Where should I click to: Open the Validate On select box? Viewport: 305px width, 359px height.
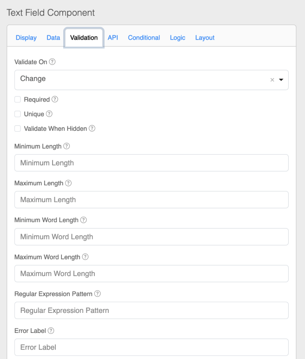click(139, 80)
